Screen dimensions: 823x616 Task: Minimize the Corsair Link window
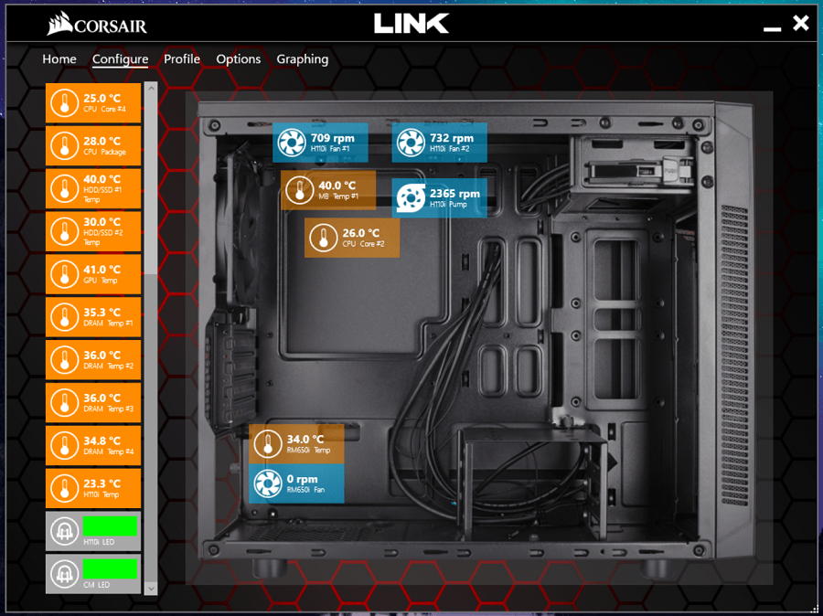coord(772,29)
